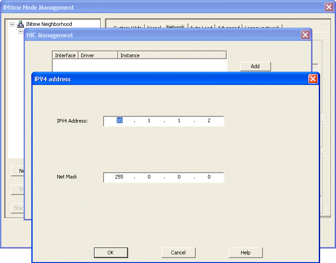
Task: Click the last octet of Net Mask
Action: coord(209,177)
